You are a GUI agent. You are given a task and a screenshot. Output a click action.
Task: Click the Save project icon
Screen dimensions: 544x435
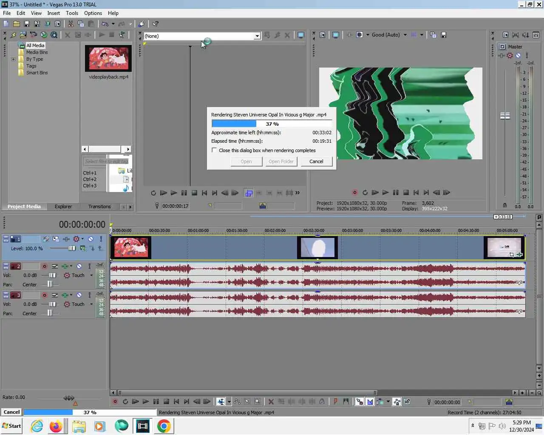pos(26,24)
